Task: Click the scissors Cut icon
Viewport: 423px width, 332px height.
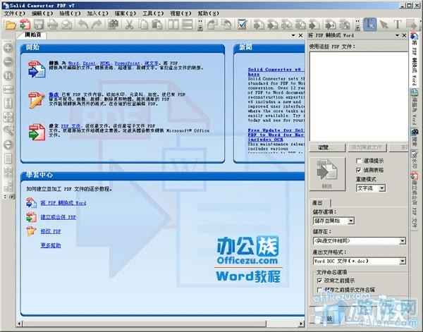Action: tap(129, 25)
